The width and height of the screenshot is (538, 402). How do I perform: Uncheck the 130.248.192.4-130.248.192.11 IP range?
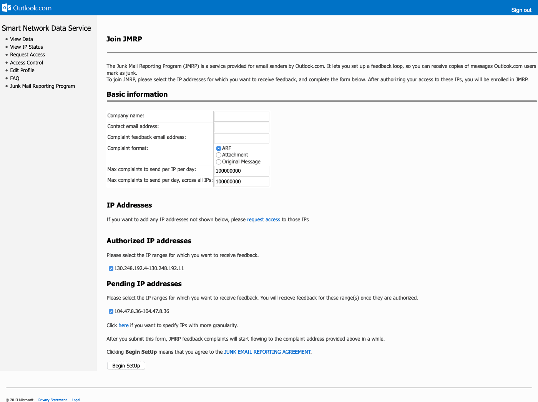coord(111,269)
